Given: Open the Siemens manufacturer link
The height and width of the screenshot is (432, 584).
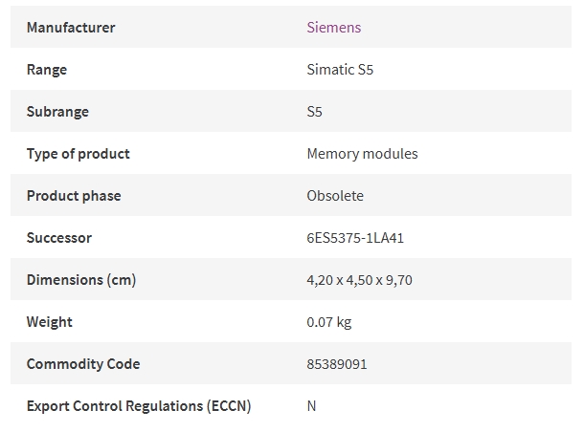Looking at the screenshot, I should [334, 28].
